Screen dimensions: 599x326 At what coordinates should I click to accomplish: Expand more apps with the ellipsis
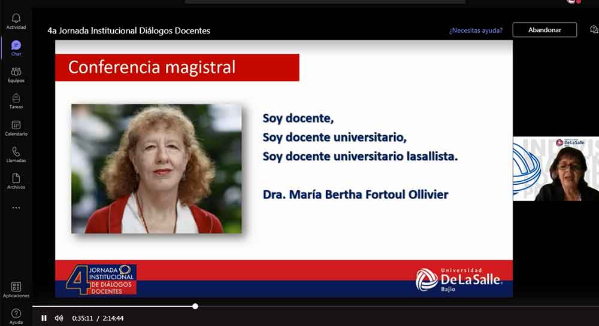(16, 208)
